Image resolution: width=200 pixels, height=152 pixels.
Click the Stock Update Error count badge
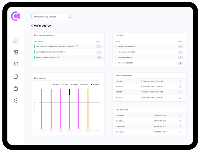[180, 63]
